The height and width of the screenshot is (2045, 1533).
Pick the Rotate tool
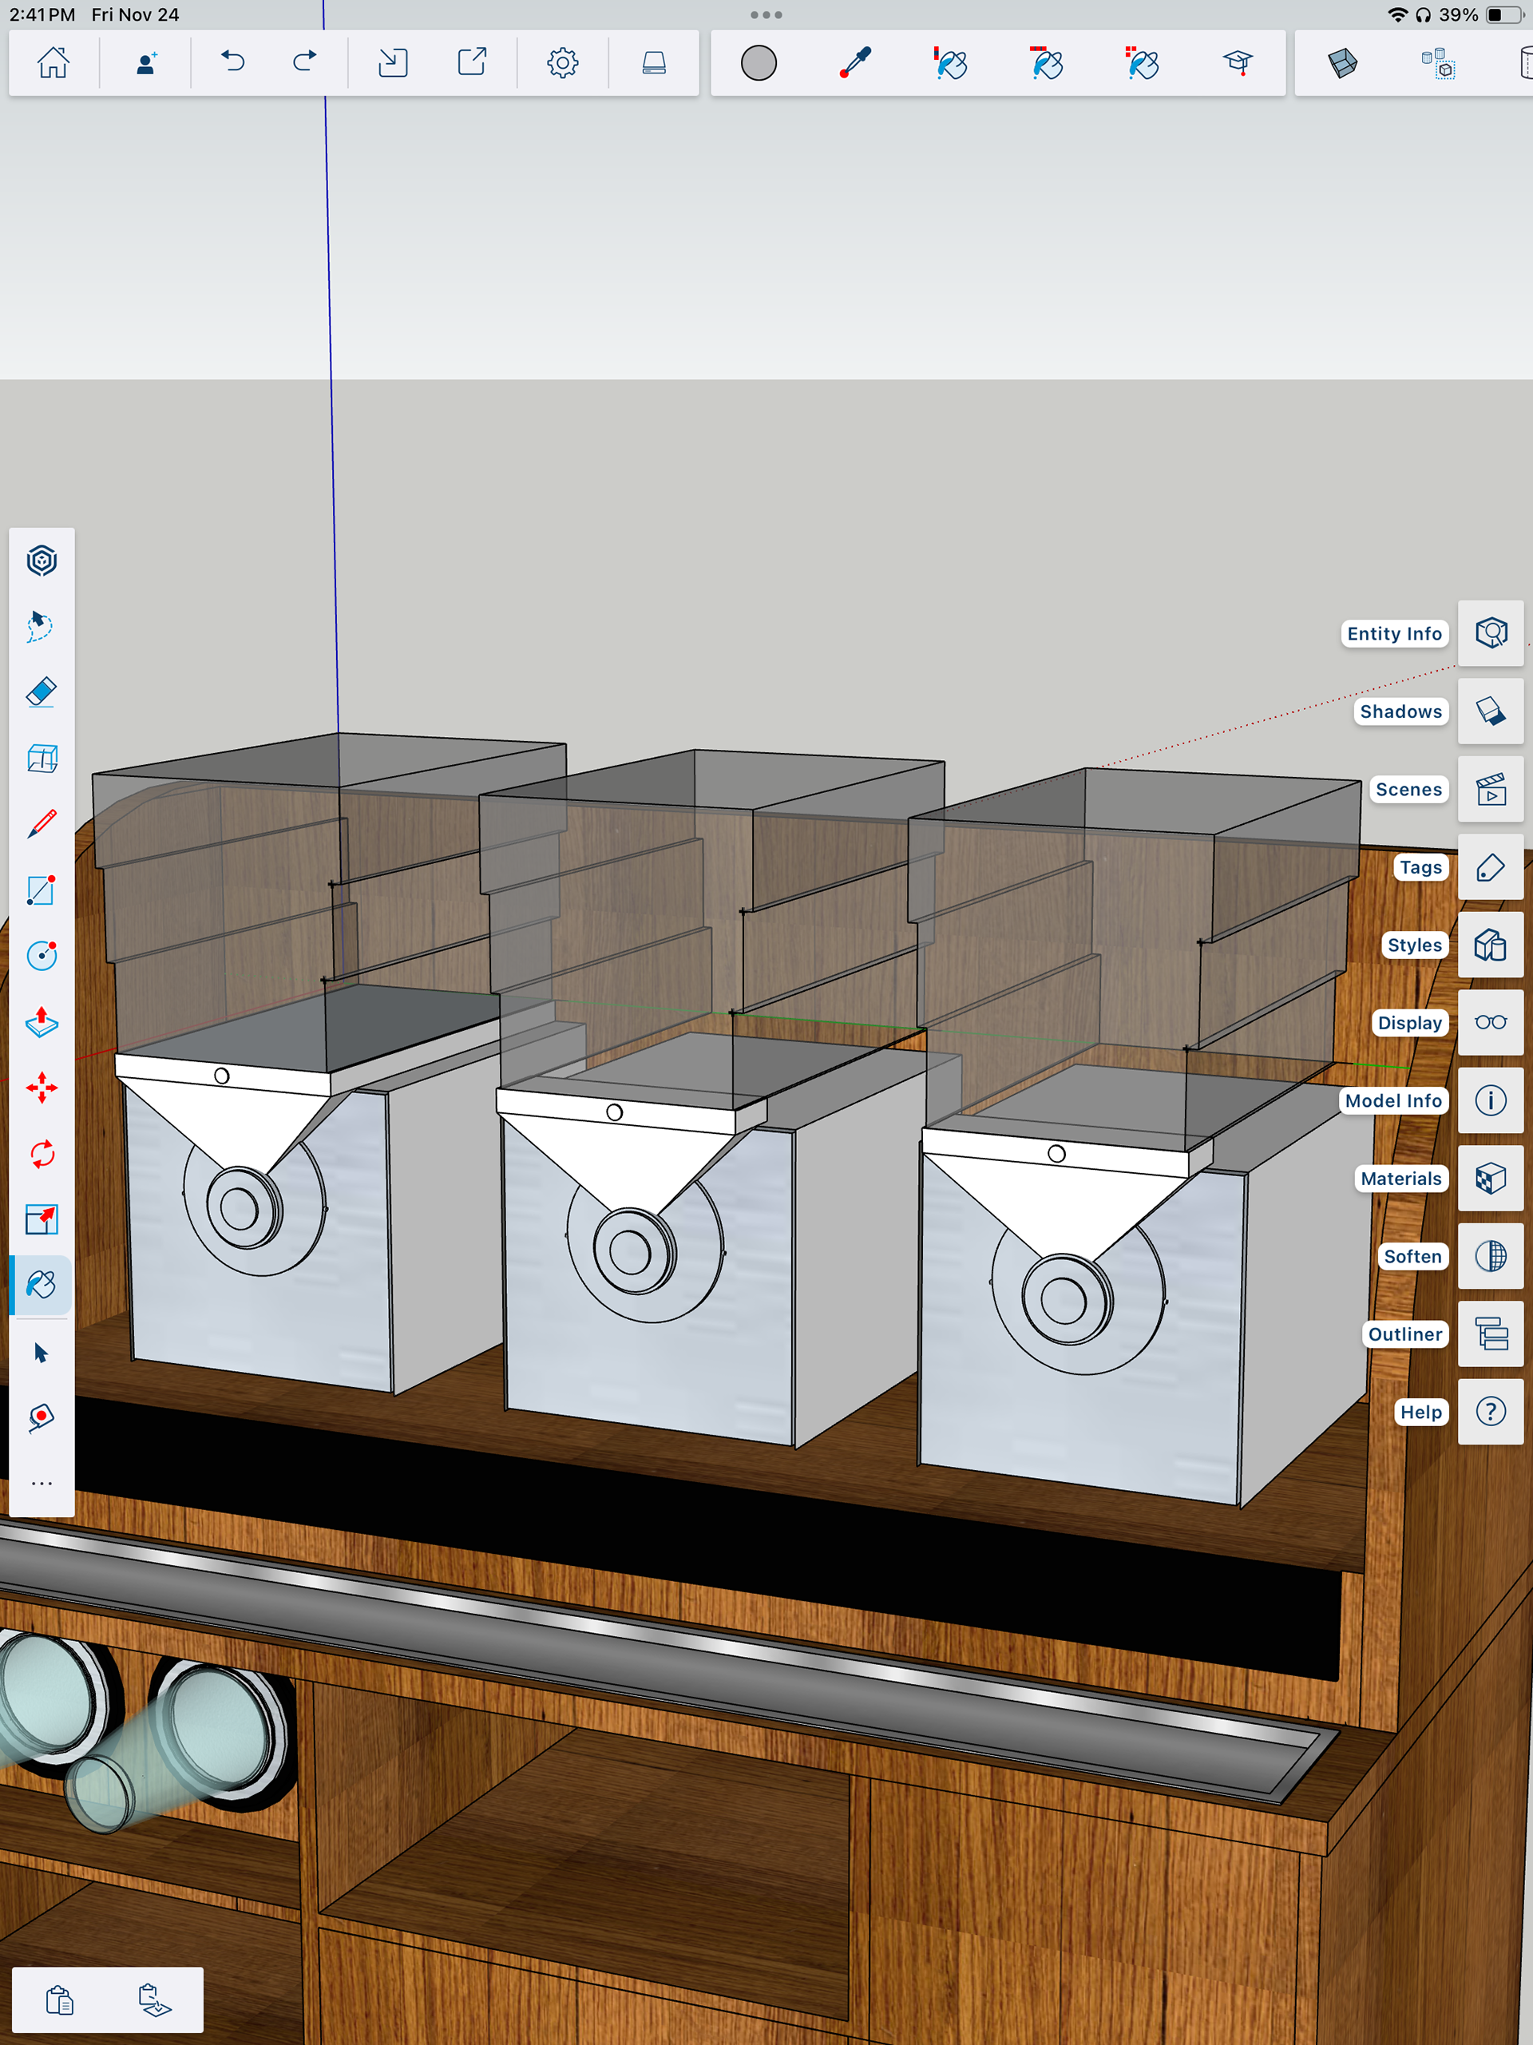point(42,1154)
